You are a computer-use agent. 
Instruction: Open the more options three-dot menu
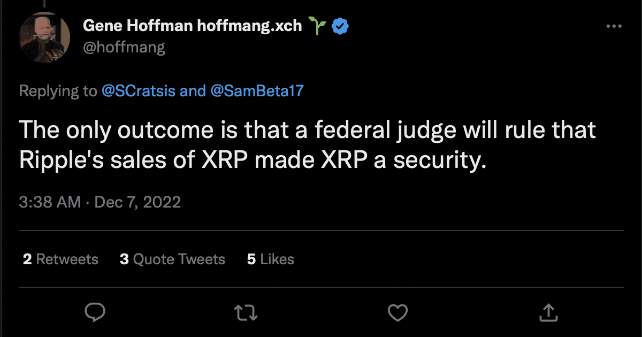coord(613,26)
